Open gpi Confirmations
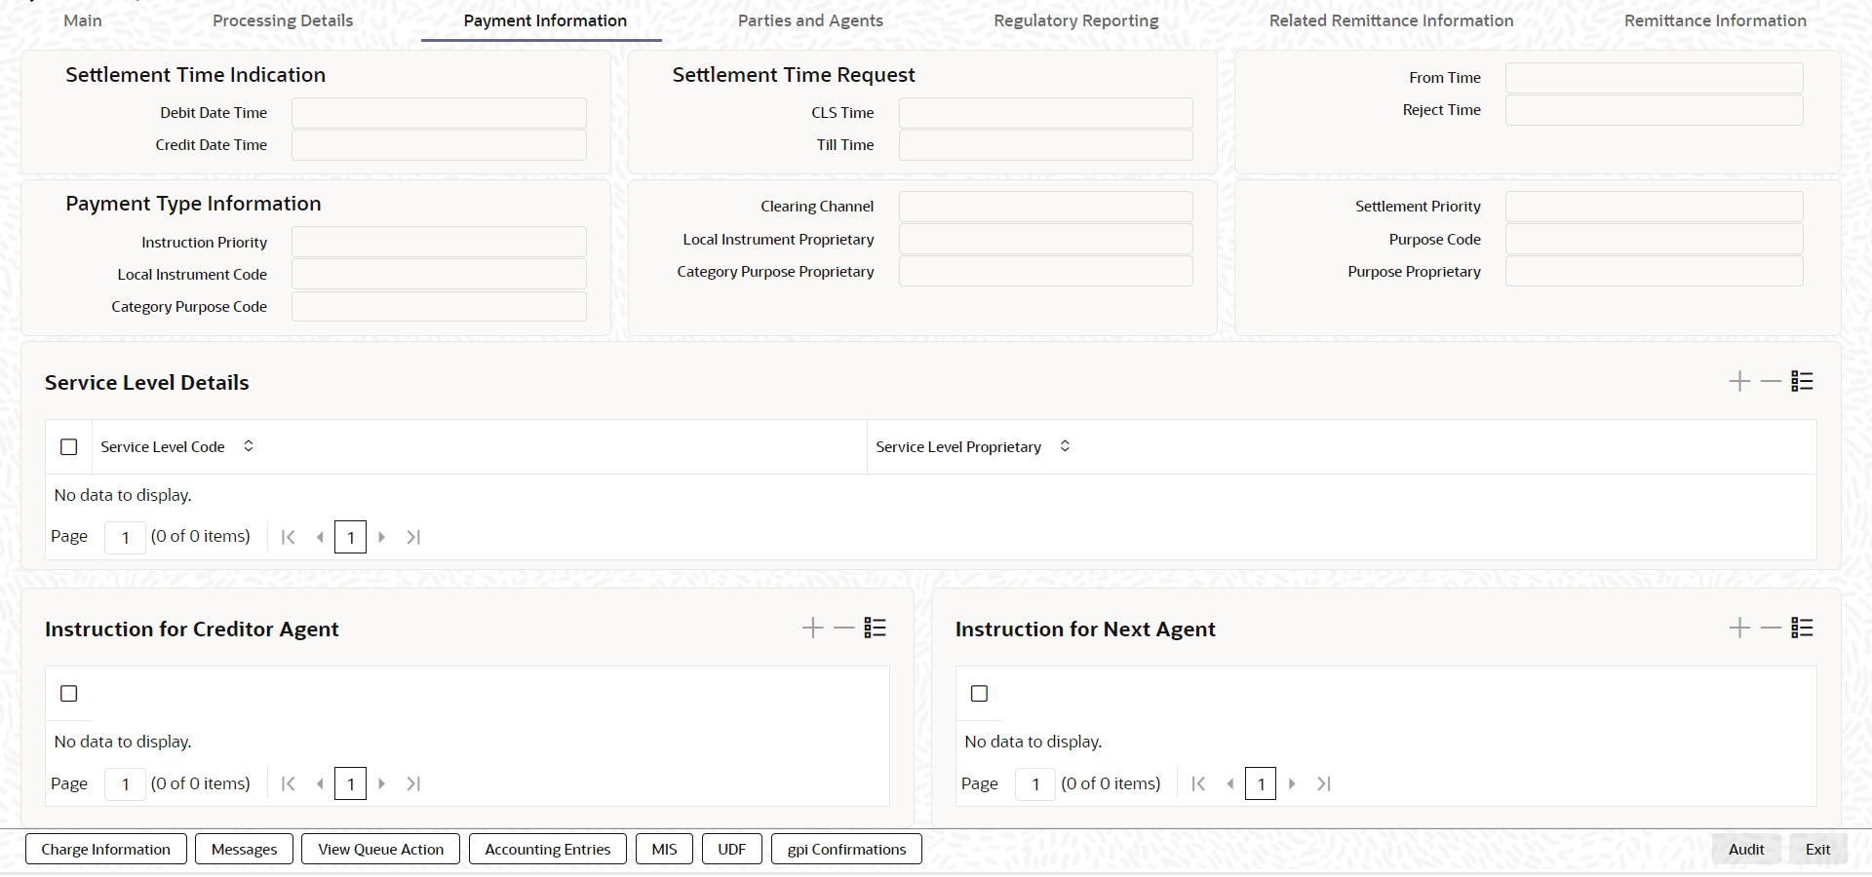Image resolution: width=1872 pixels, height=877 pixels. (846, 849)
